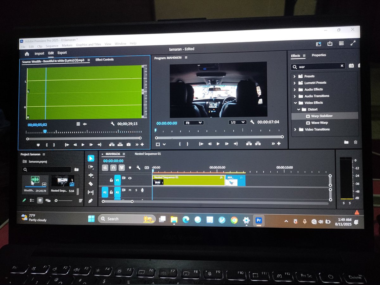Expand the Audio Effects folder

(294, 89)
